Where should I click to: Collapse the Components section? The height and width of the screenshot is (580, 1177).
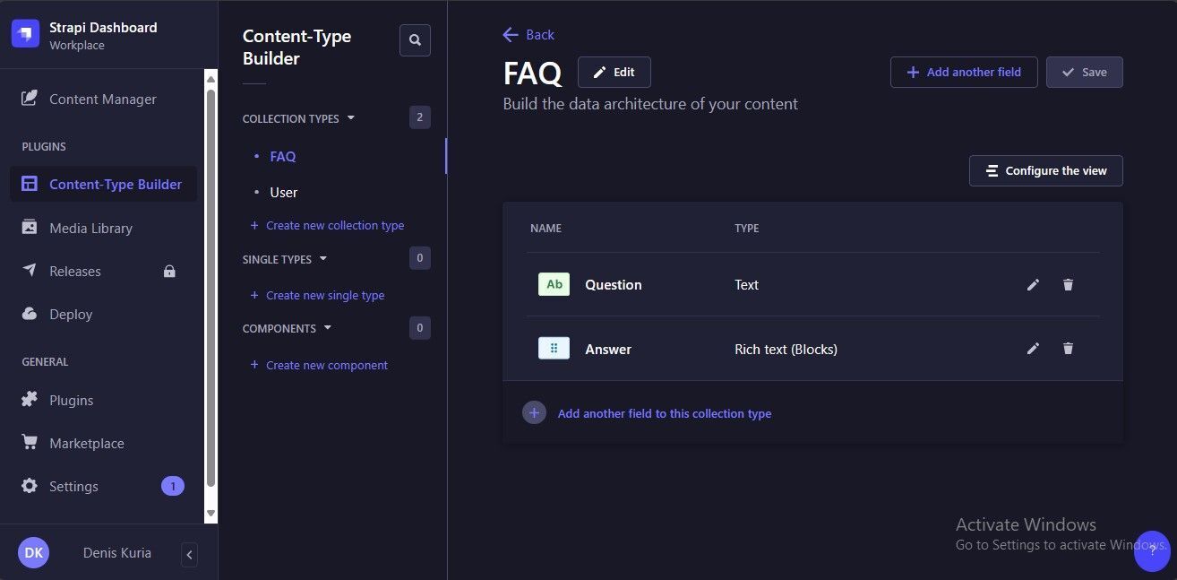[x=328, y=328]
